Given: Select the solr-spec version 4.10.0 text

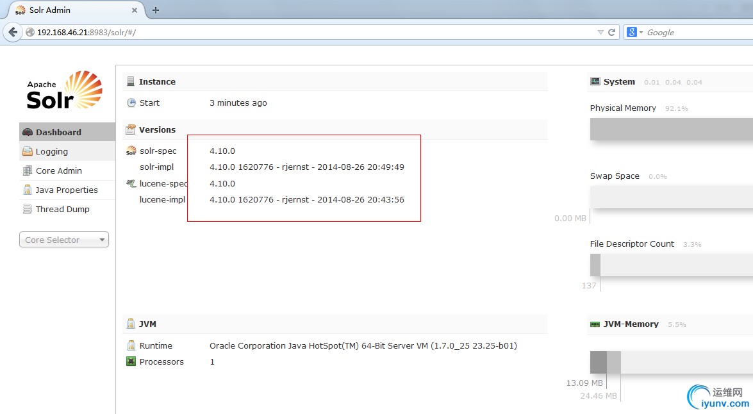Looking at the screenshot, I should [222, 151].
